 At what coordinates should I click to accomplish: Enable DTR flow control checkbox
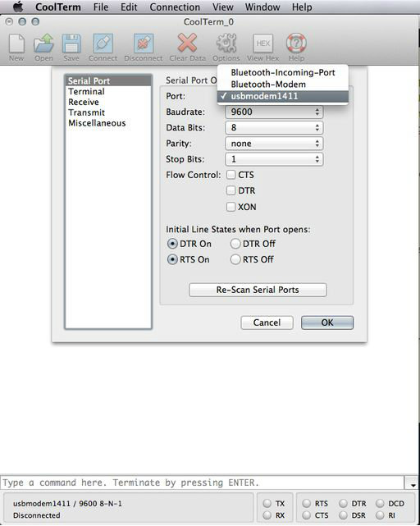click(231, 190)
